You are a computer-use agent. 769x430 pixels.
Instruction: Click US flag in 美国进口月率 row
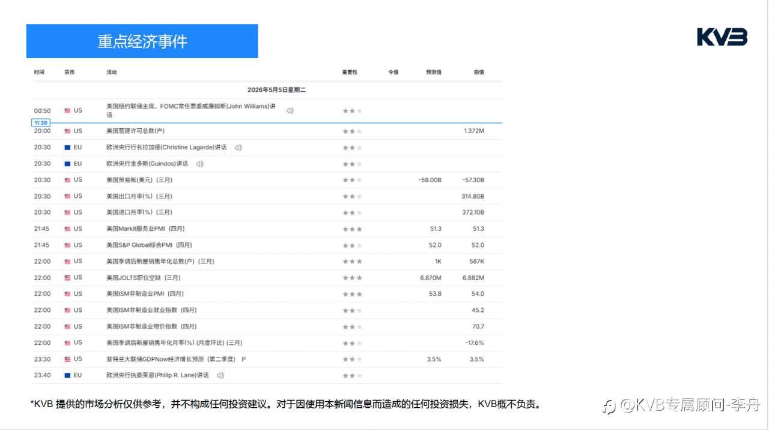[68, 212]
